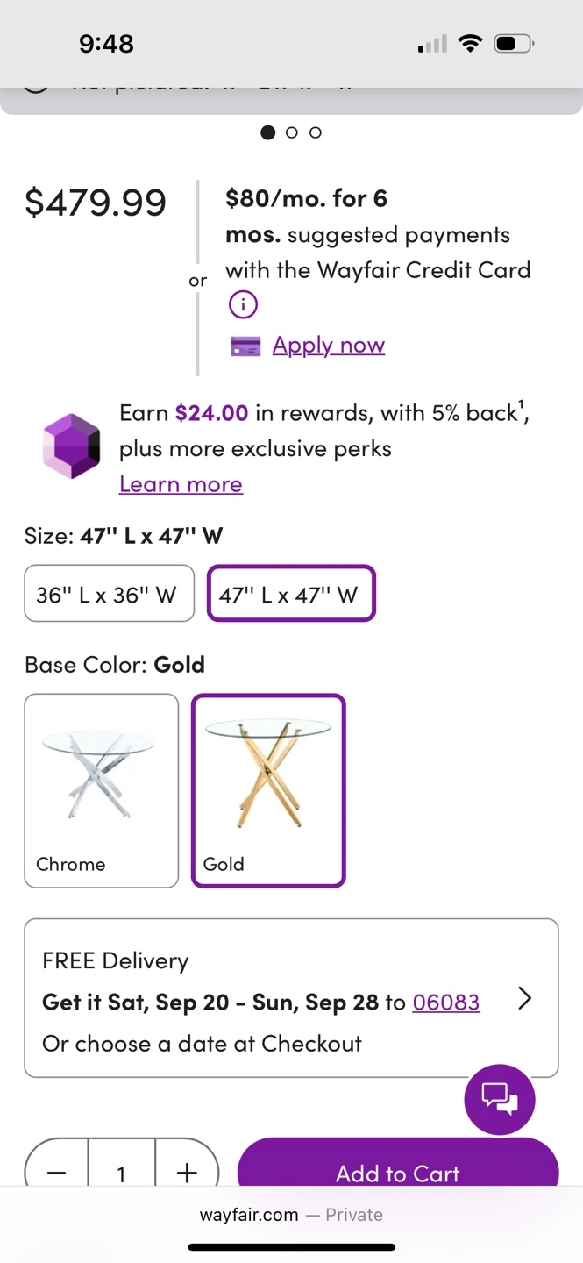Go to the second image carousel dot

(x=292, y=132)
